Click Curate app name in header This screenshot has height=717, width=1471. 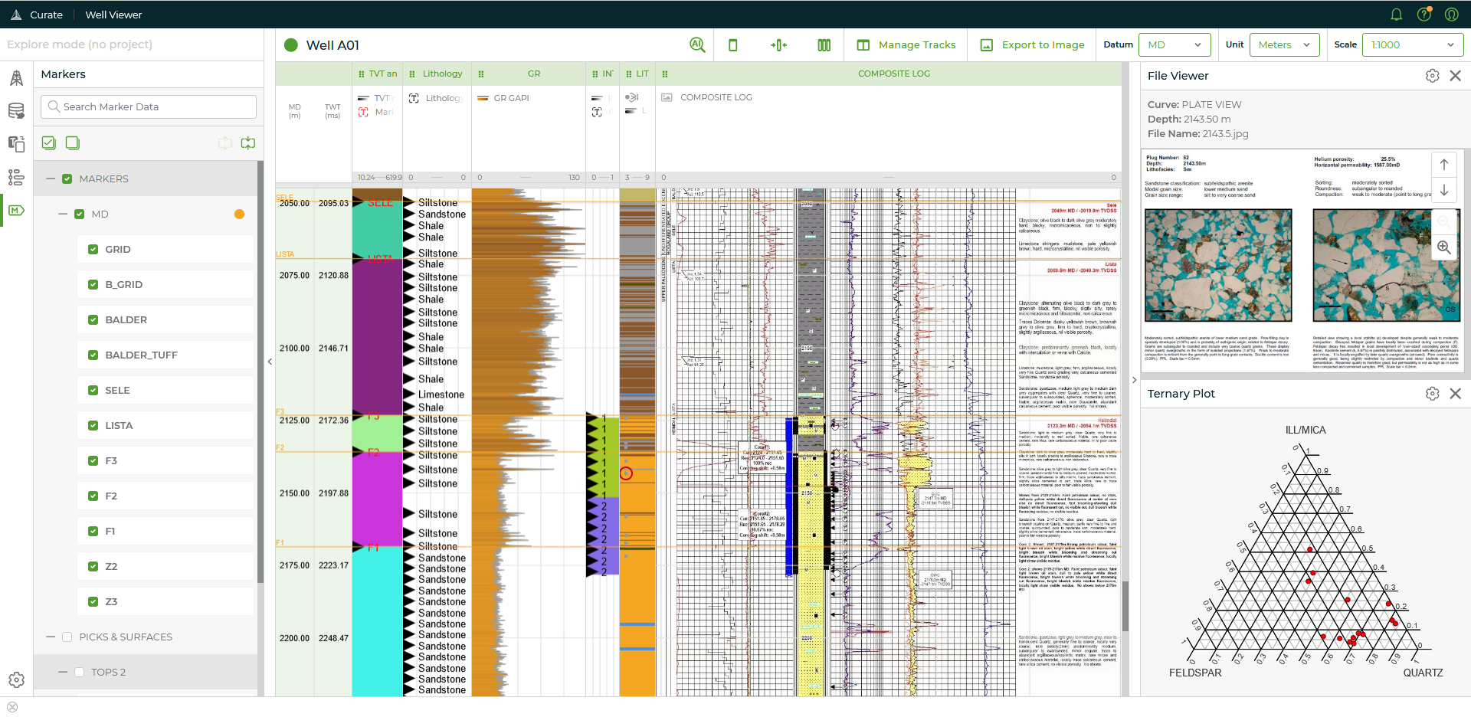[46, 15]
